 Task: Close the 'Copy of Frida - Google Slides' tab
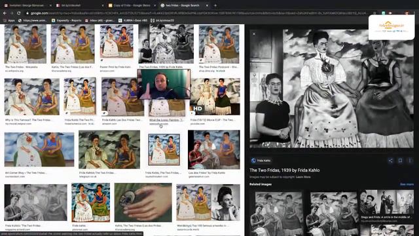[x=155, y=5]
